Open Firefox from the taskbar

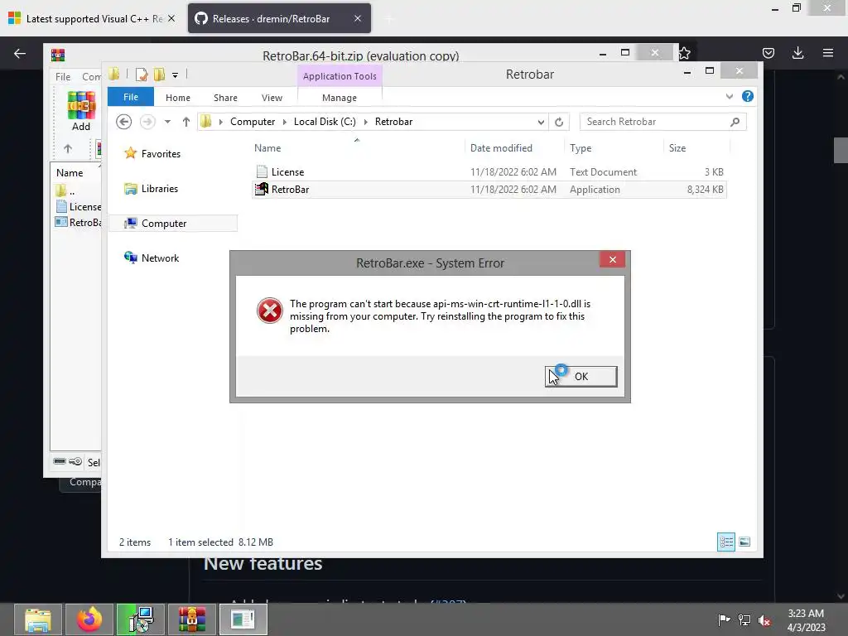89,619
